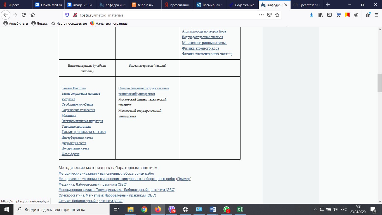
Task: Open Windows Start menu
Action: (6, 209)
